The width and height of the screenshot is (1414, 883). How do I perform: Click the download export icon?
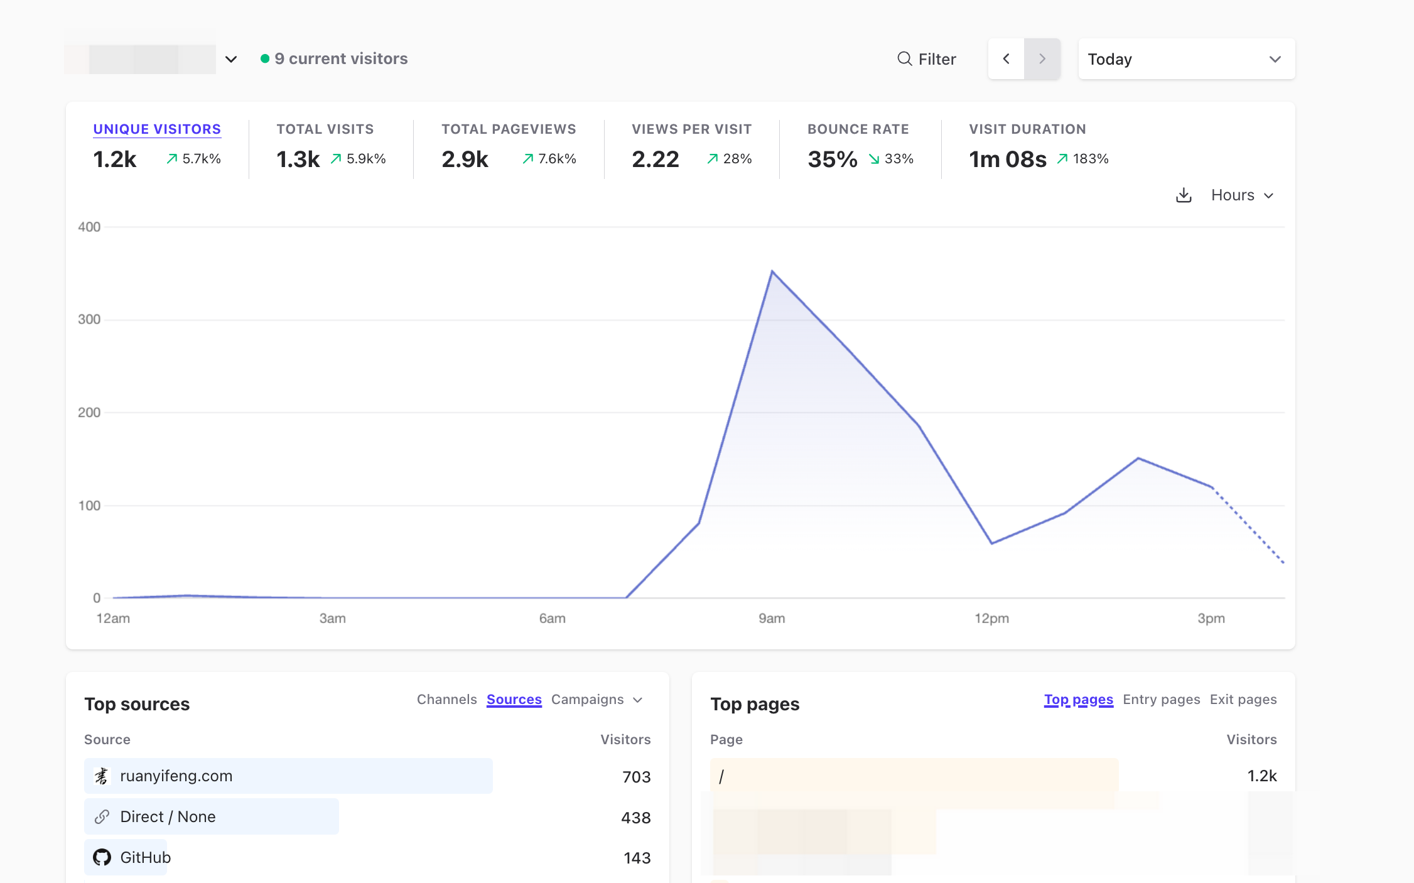coord(1184,195)
